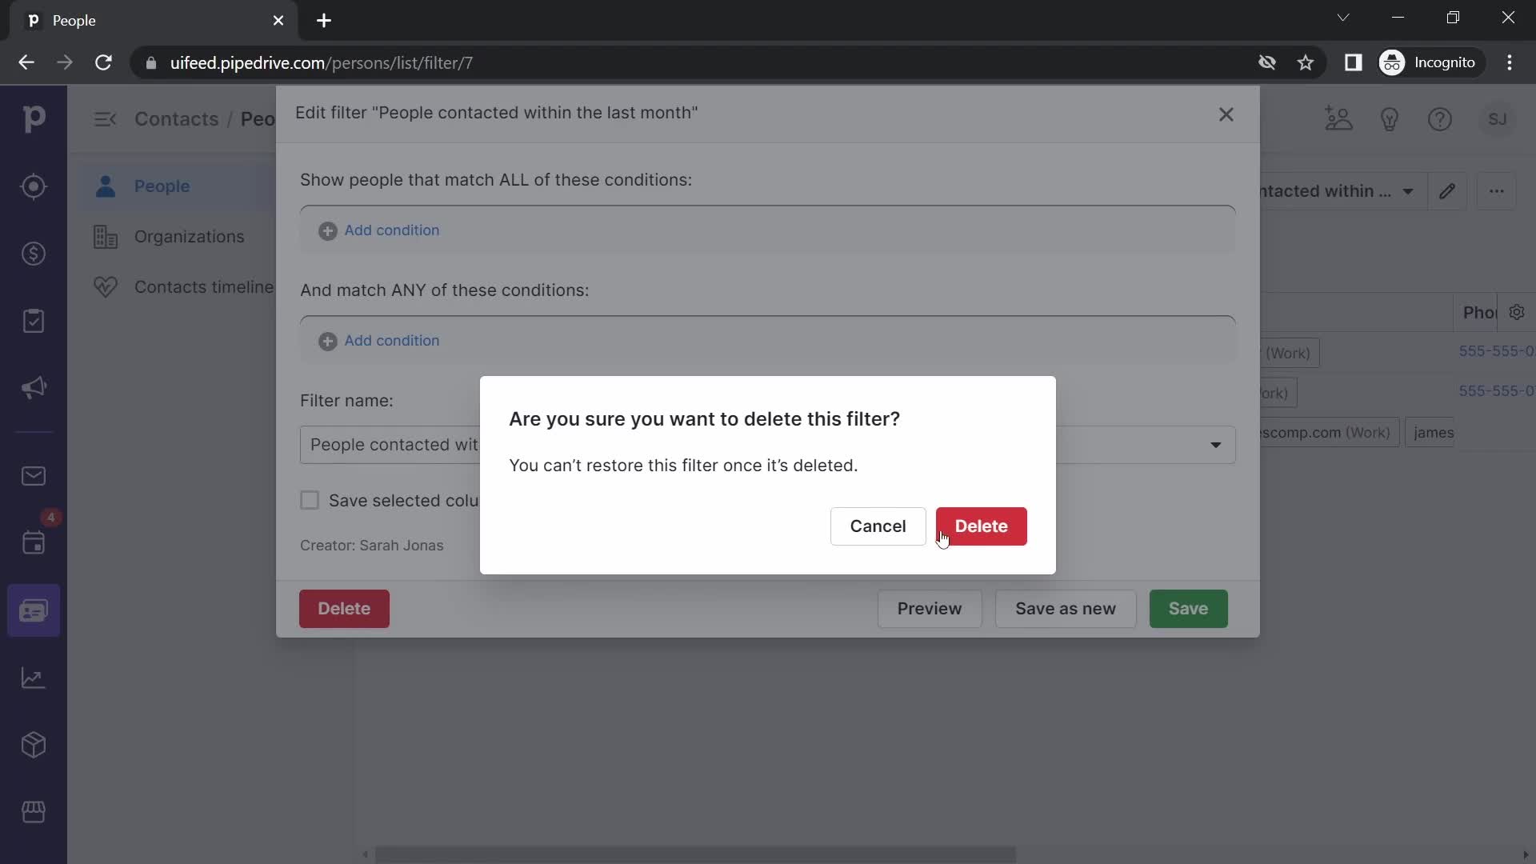Open the Organizations section

(189, 236)
